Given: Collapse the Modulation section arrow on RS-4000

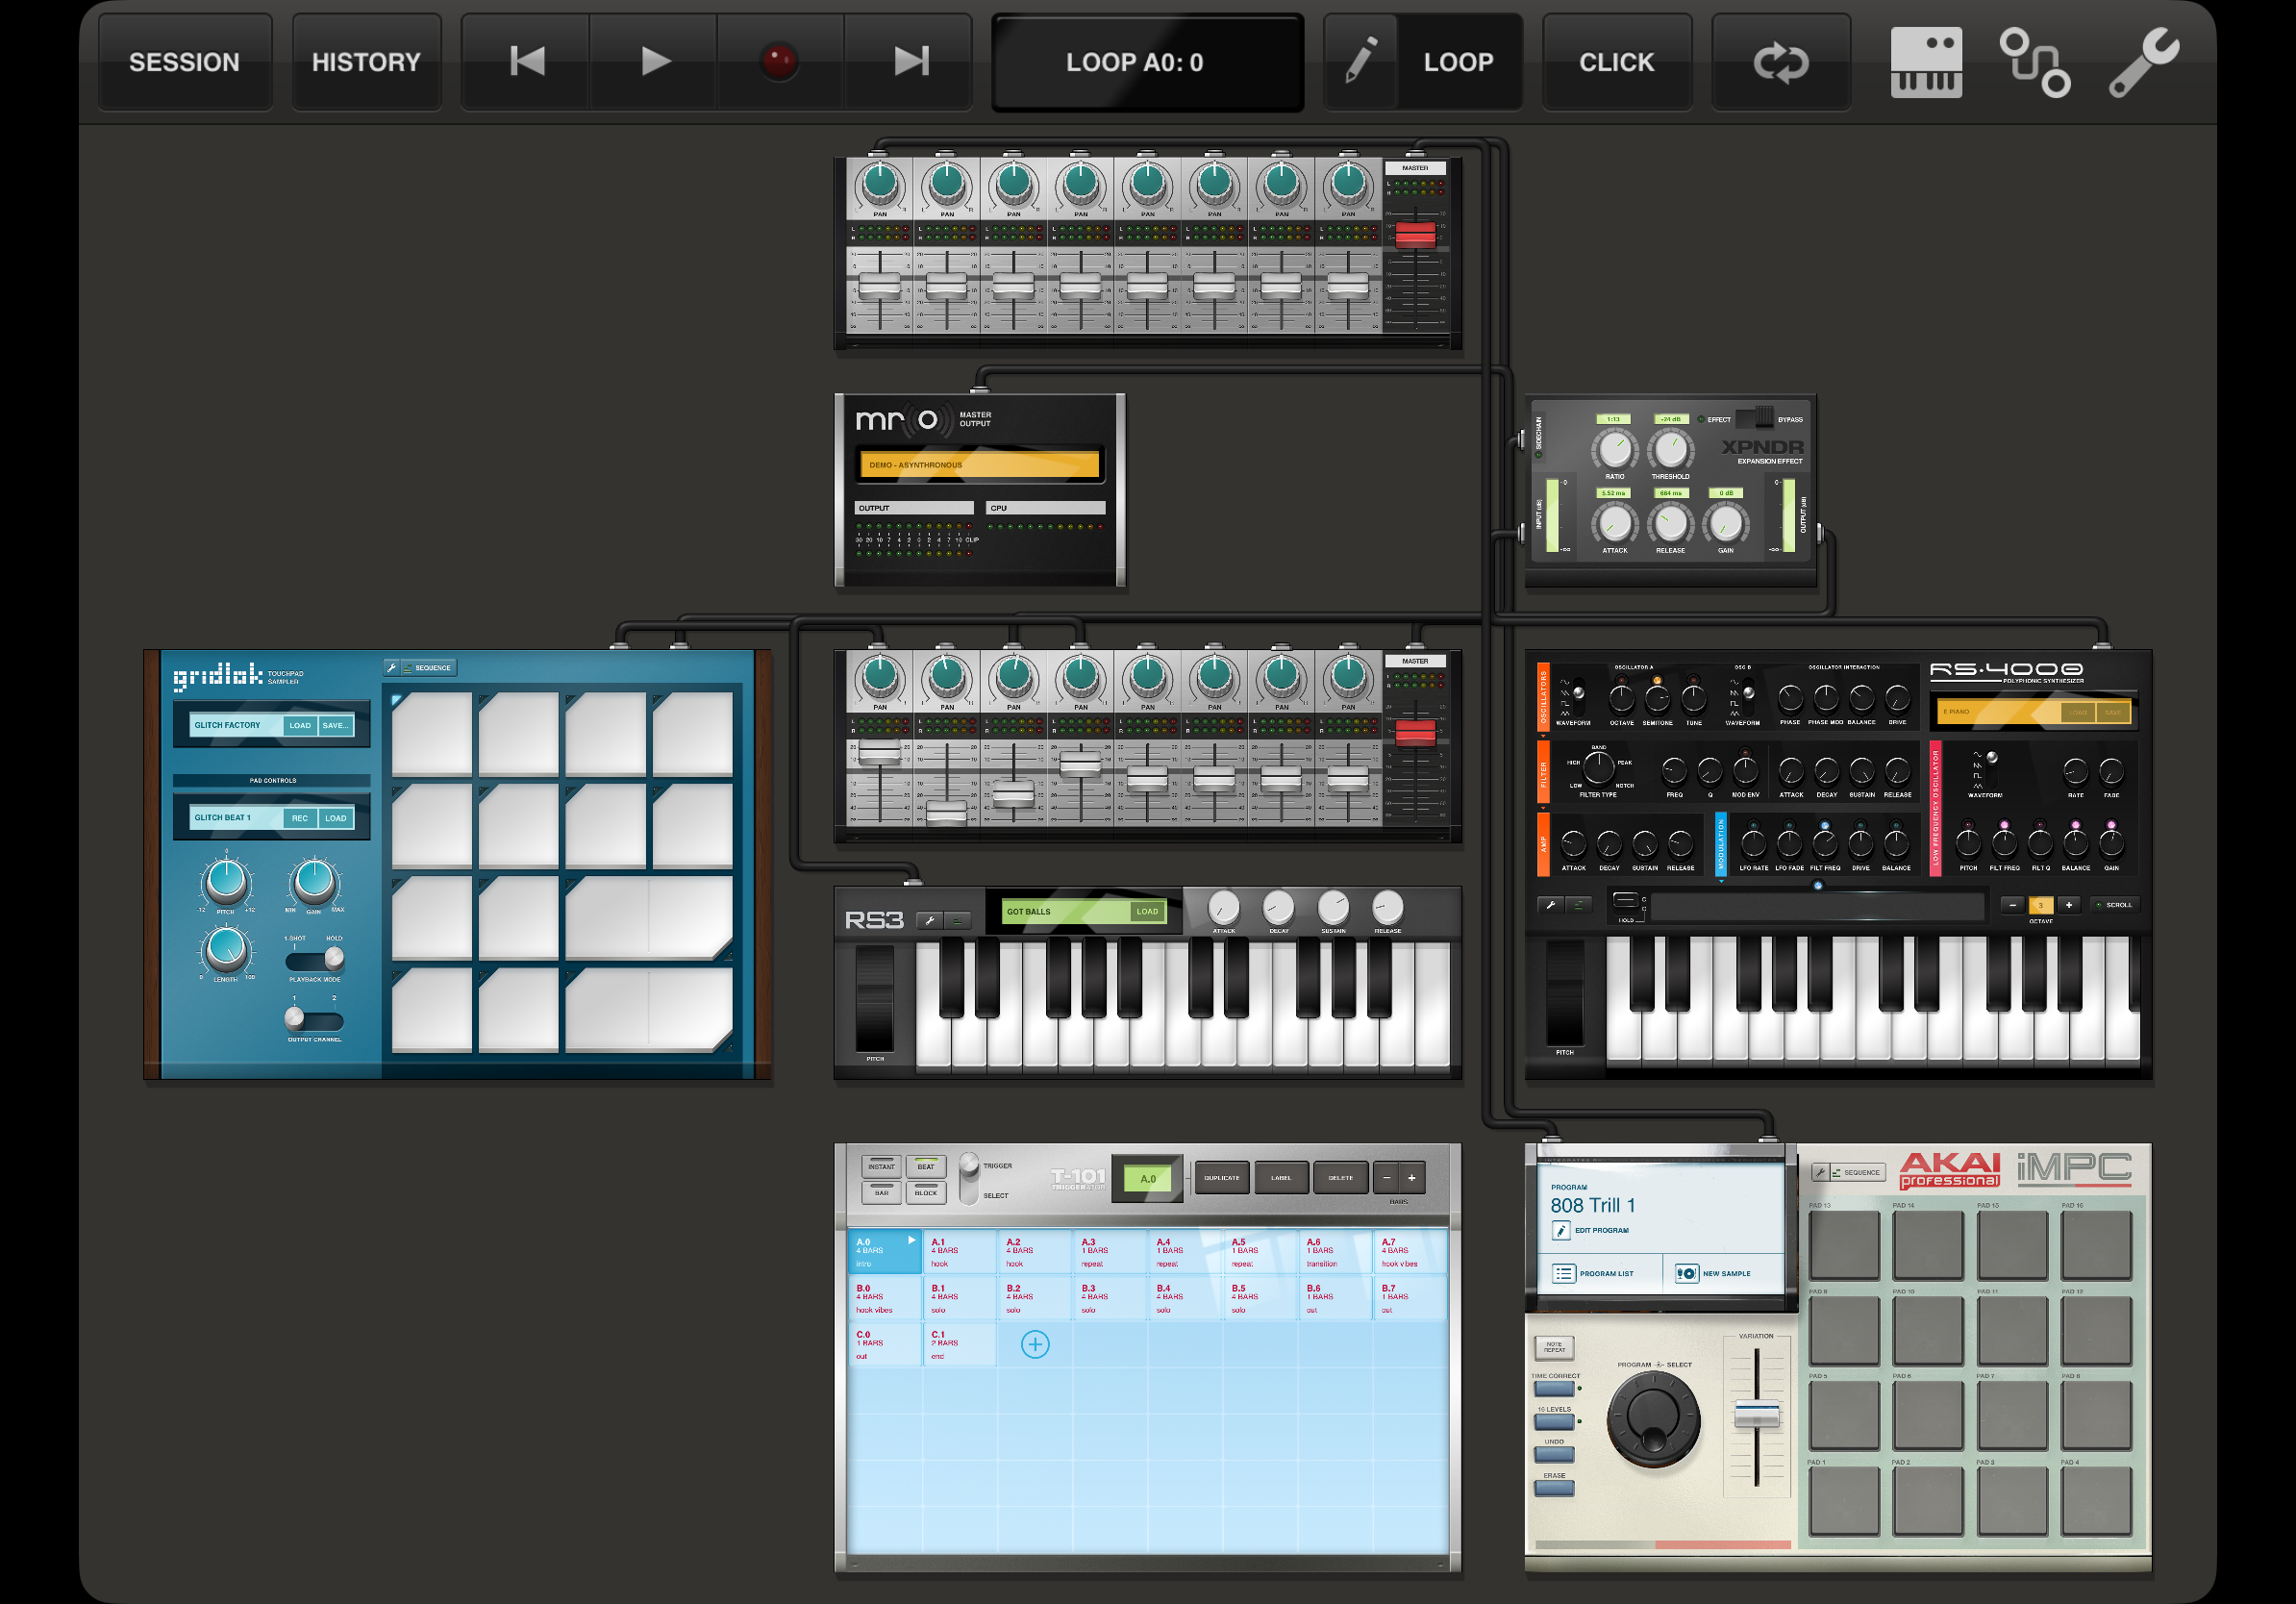Looking at the screenshot, I should 1721,881.
